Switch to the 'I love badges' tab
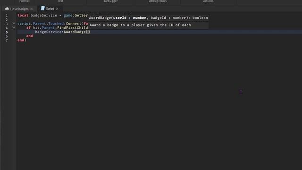This screenshot has height=170, width=302. [x=19, y=9]
